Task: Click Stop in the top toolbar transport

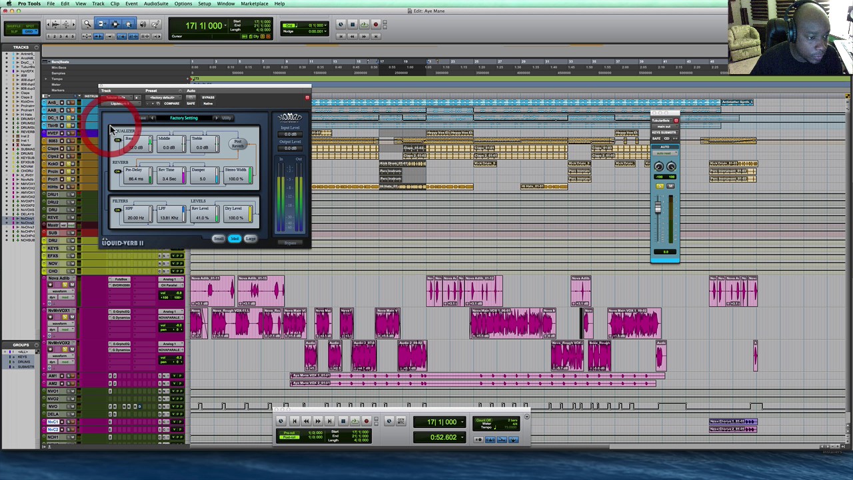Action: (353, 24)
